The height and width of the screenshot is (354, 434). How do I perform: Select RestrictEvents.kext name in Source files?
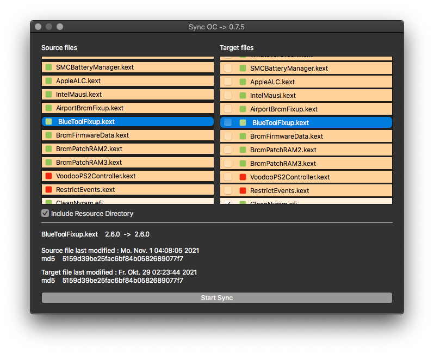[x=85, y=189]
